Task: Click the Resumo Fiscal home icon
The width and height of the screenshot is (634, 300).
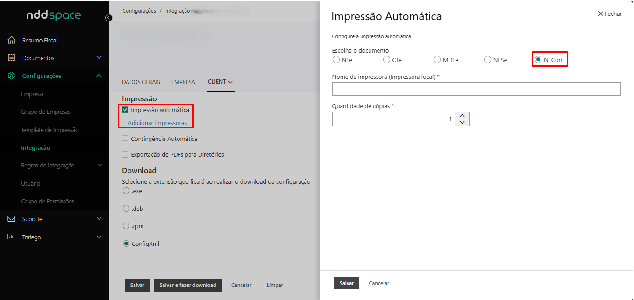Action: pyautogui.click(x=12, y=40)
